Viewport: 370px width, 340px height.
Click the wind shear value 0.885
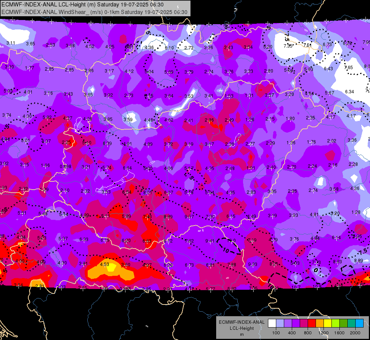pyautogui.click(x=125, y=289)
